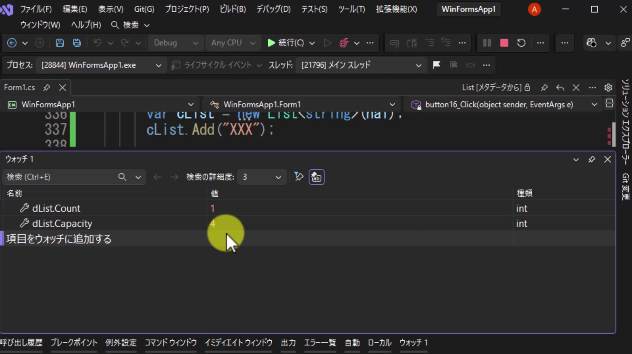Open the 拡張機能(X) menu
Screen dimensions: 632x354
coord(396,9)
